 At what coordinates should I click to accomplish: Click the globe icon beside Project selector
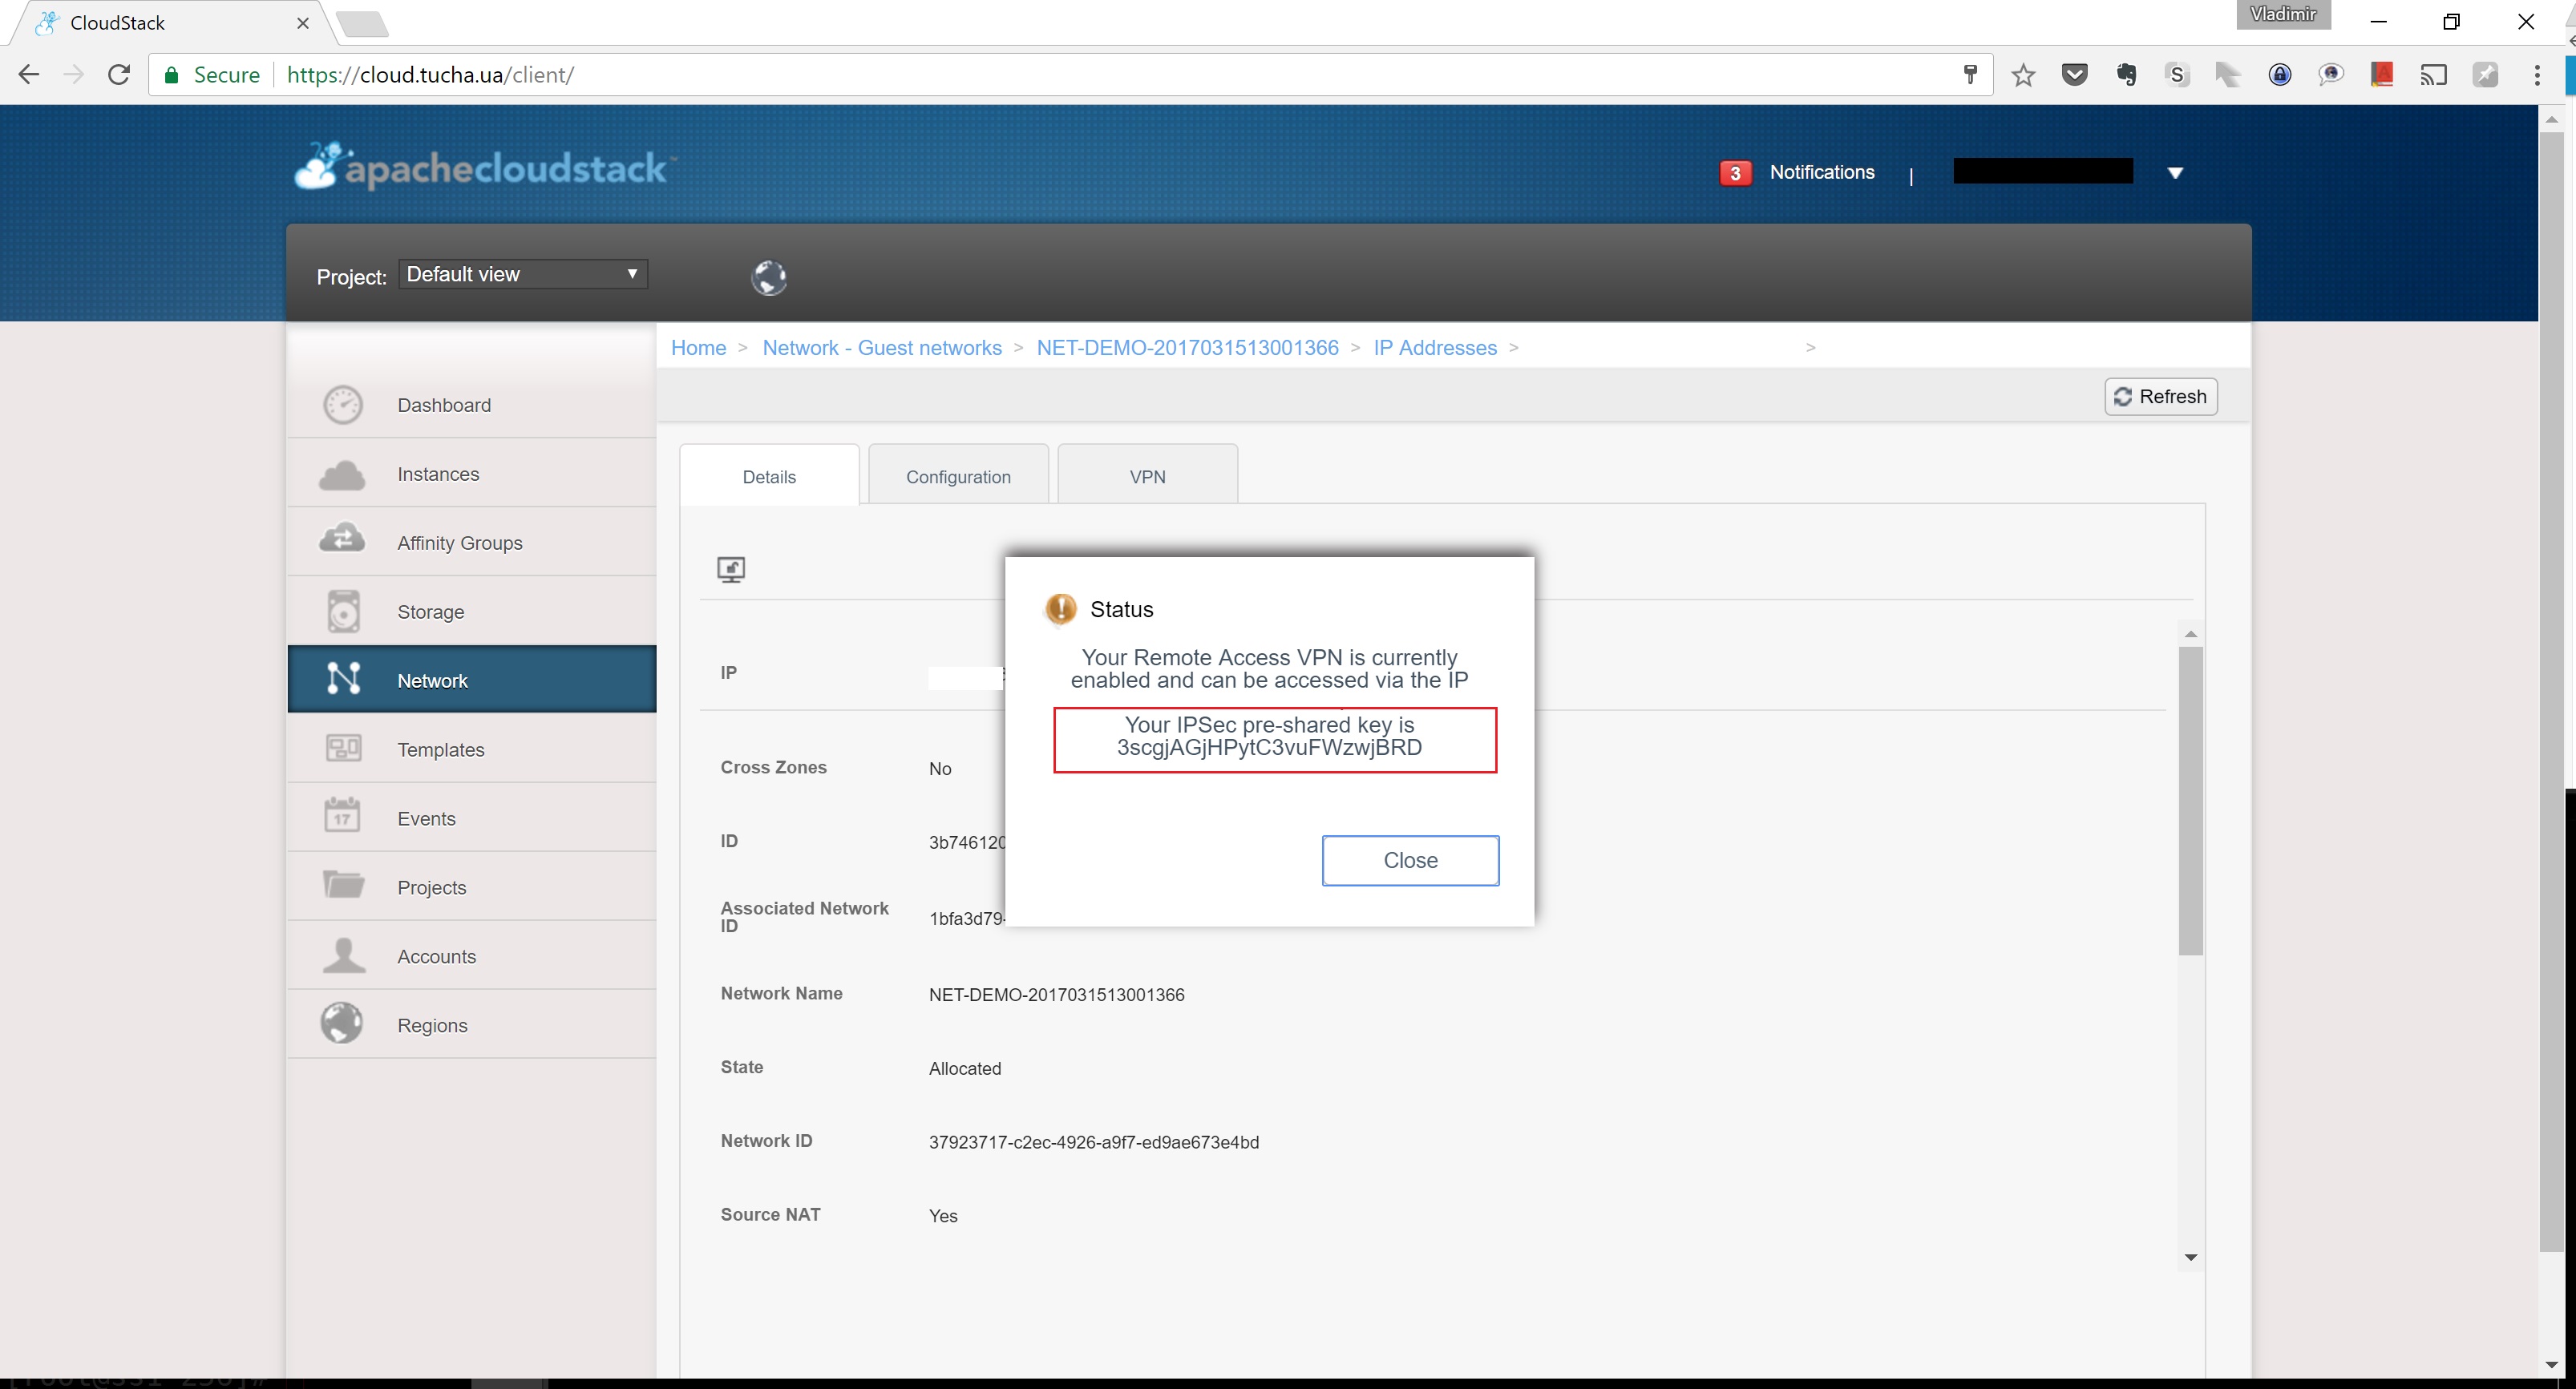(x=768, y=277)
